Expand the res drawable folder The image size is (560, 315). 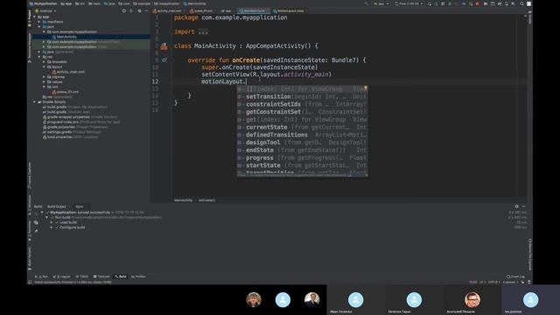click(45, 62)
